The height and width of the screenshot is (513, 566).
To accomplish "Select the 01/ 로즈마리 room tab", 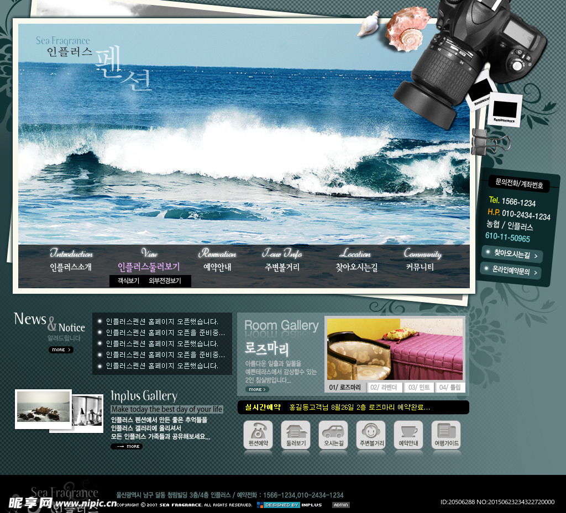I will tap(345, 388).
